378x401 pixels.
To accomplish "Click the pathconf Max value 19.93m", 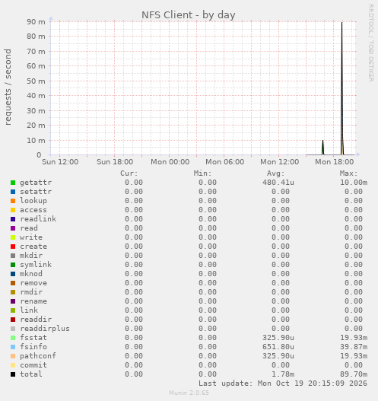I will pyautogui.click(x=354, y=356).
